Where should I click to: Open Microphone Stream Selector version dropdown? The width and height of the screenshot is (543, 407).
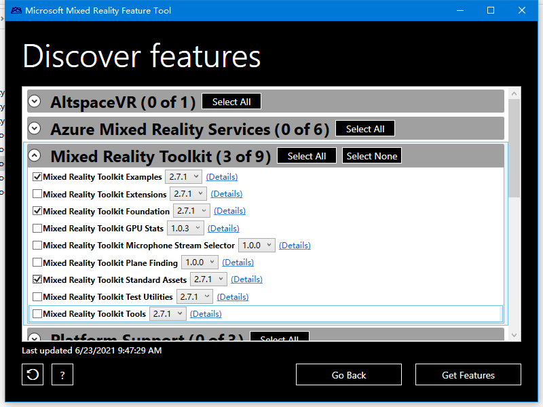pyautogui.click(x=257, y=245)
